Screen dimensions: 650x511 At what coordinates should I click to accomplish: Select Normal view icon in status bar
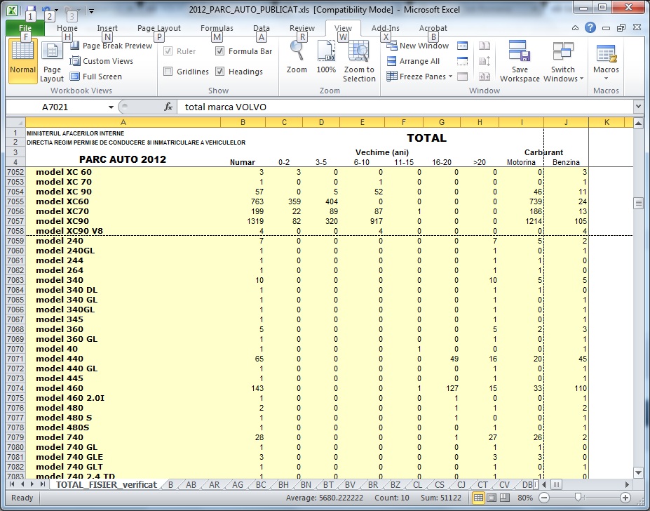(478, 497)
